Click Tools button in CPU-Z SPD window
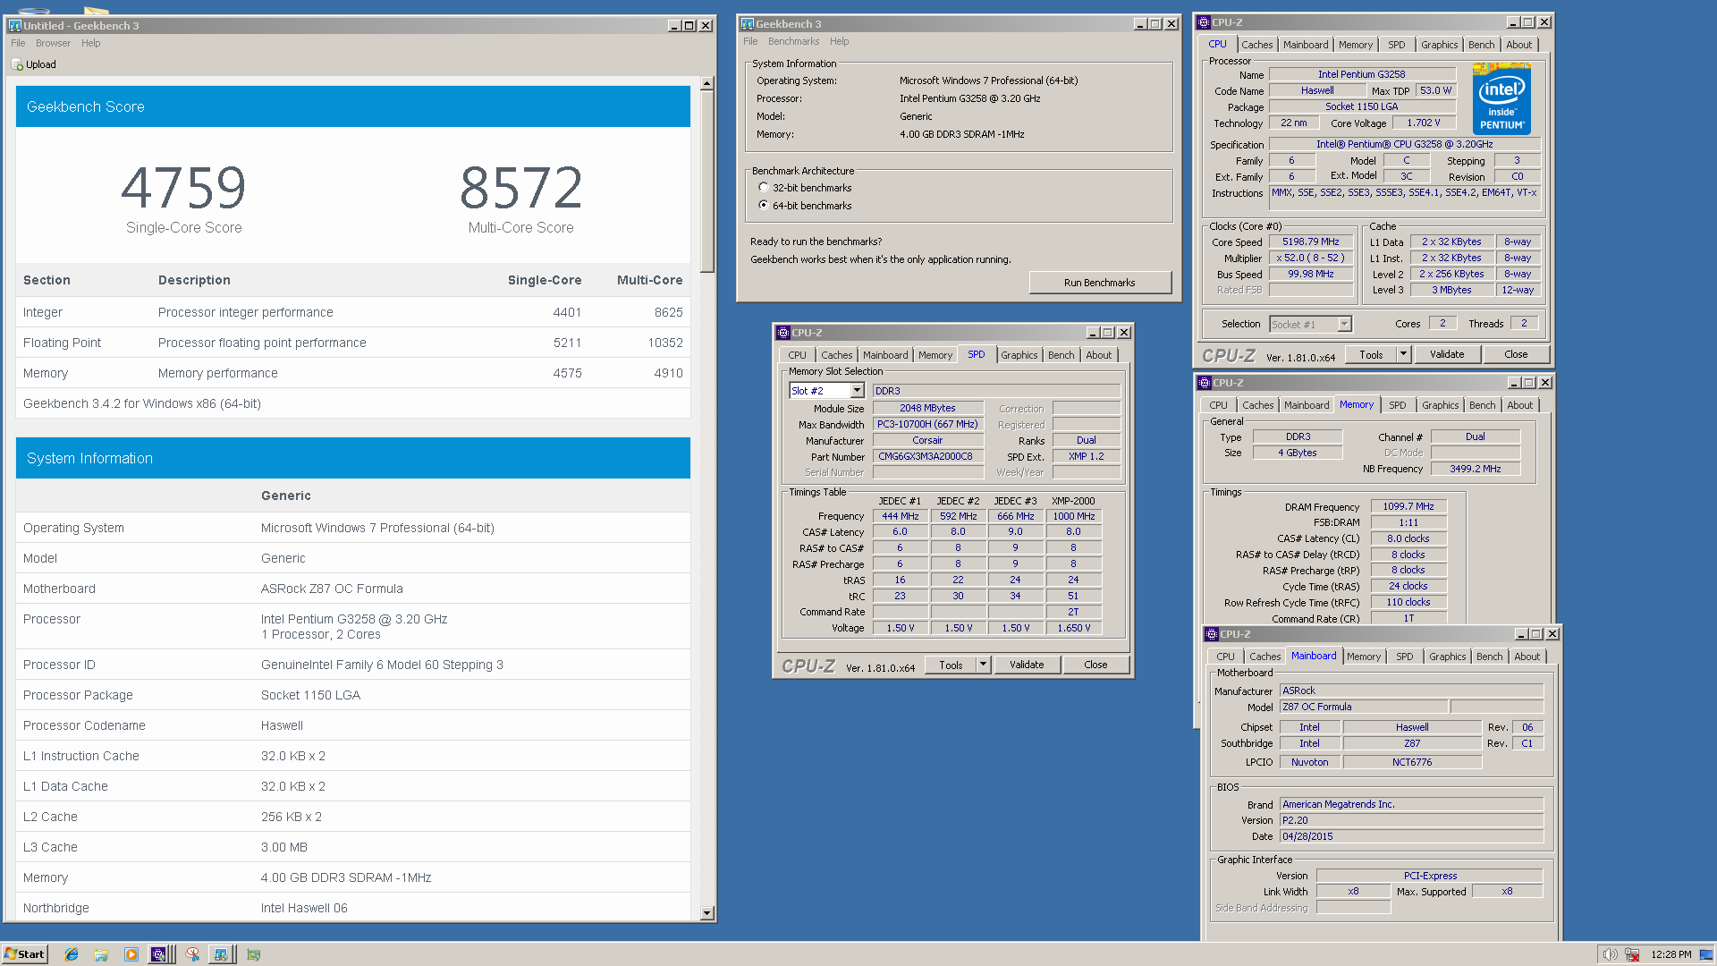This screenshot has width=1717, height=966. [951, 665]
